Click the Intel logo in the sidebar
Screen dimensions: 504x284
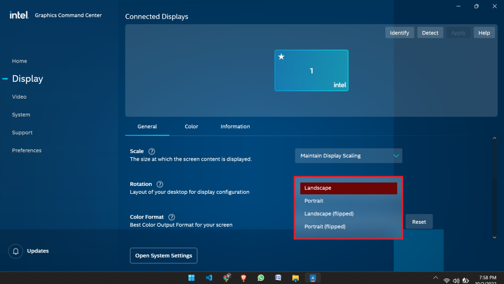[x=19, y=15]
